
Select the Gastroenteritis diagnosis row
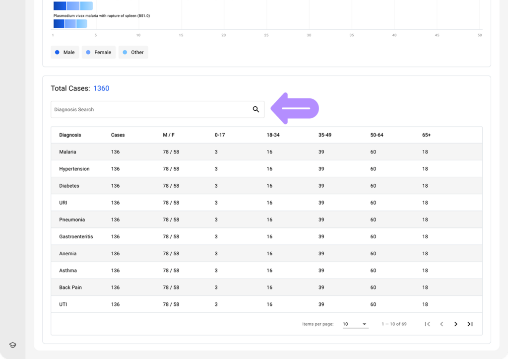76,237
